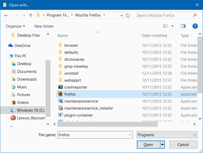The image size is (203, 153).
Task: Open Desktop under This PC
Action: pyautogui.click(x=21, y=64)
